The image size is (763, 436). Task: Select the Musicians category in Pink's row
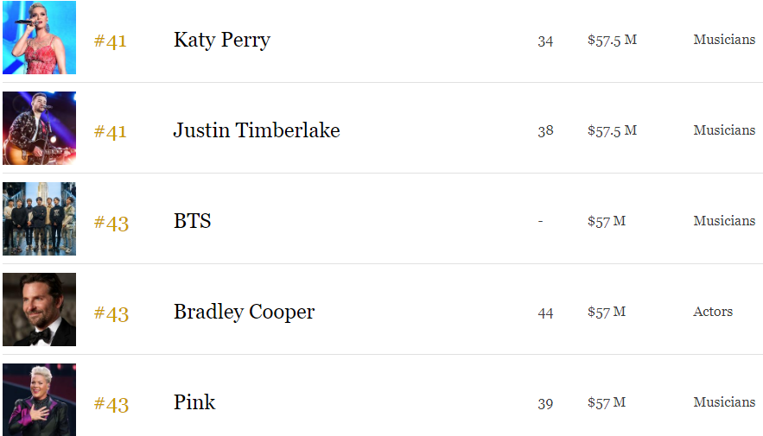click(x=724, y=402)
